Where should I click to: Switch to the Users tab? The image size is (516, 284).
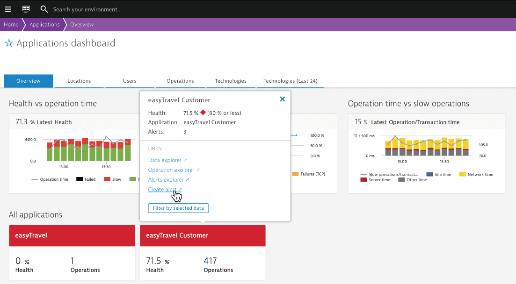pyautogui.click(x=130, y=81)
